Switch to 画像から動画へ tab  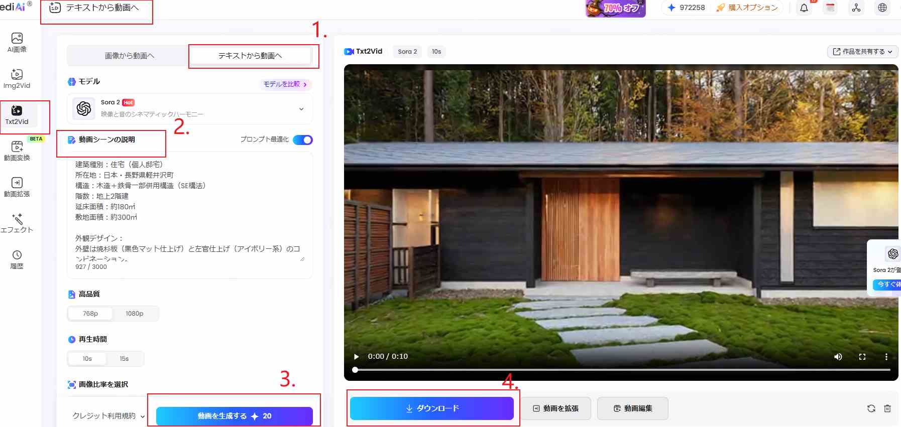pyautogui.click(x=130, y=56)
